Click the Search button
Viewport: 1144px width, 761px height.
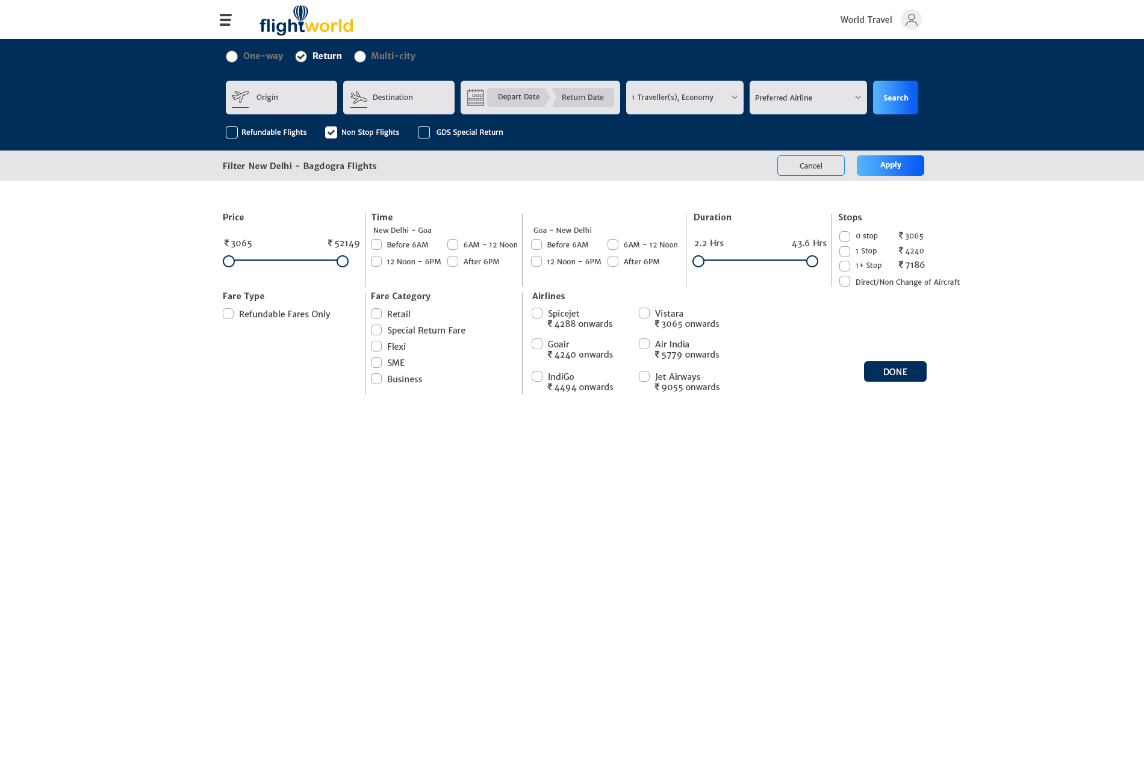tap(895, 98)
